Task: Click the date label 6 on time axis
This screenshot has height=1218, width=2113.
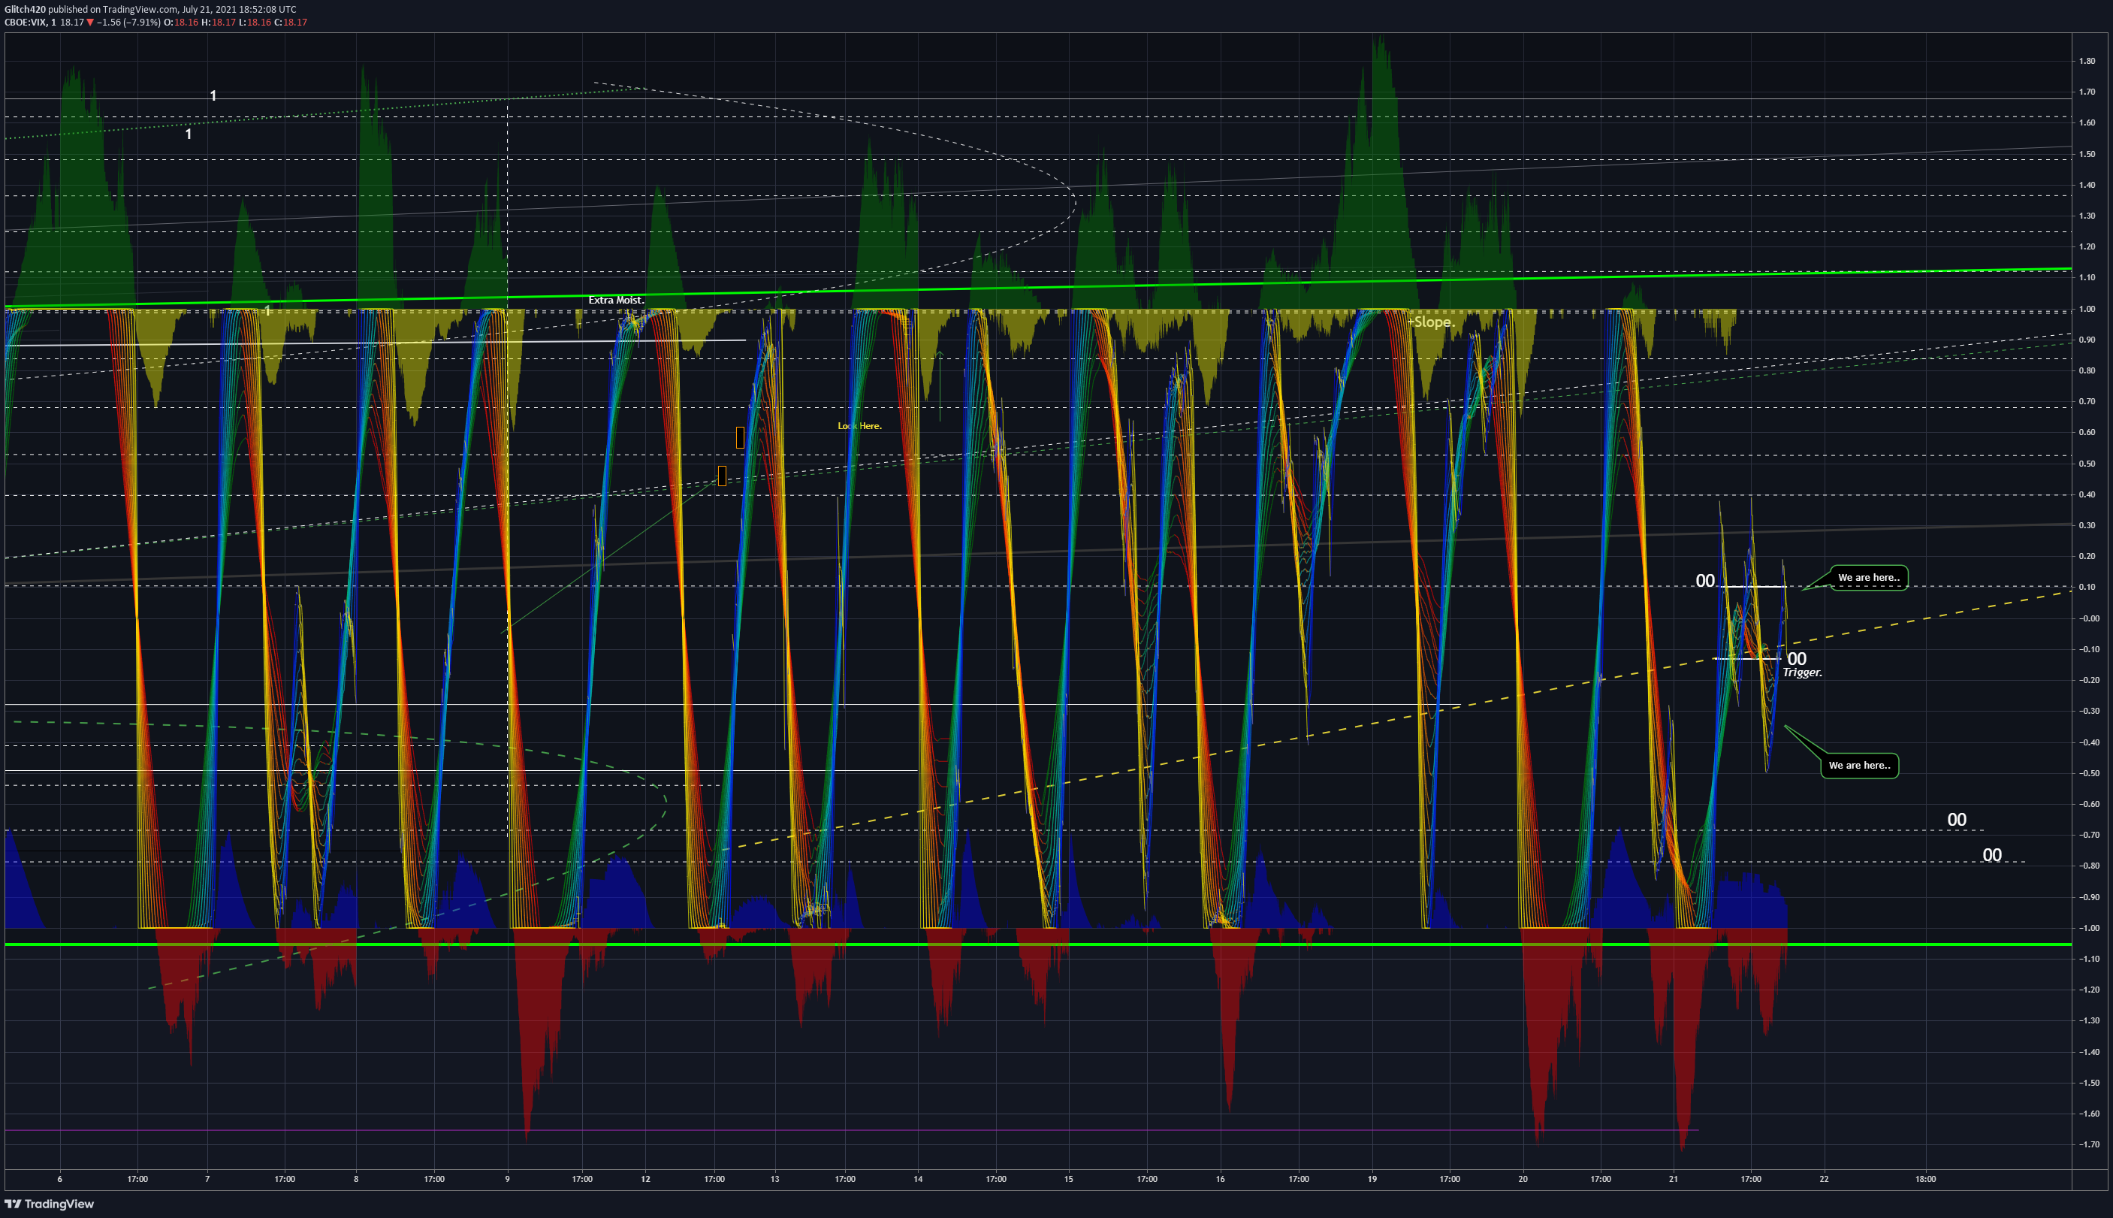Action: tap(59, 1179)
